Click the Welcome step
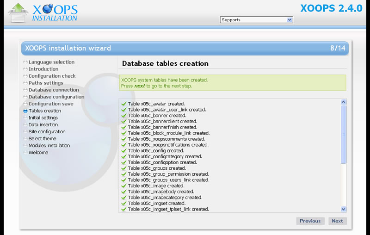The image size is (370, 235). tap(38, 152)
